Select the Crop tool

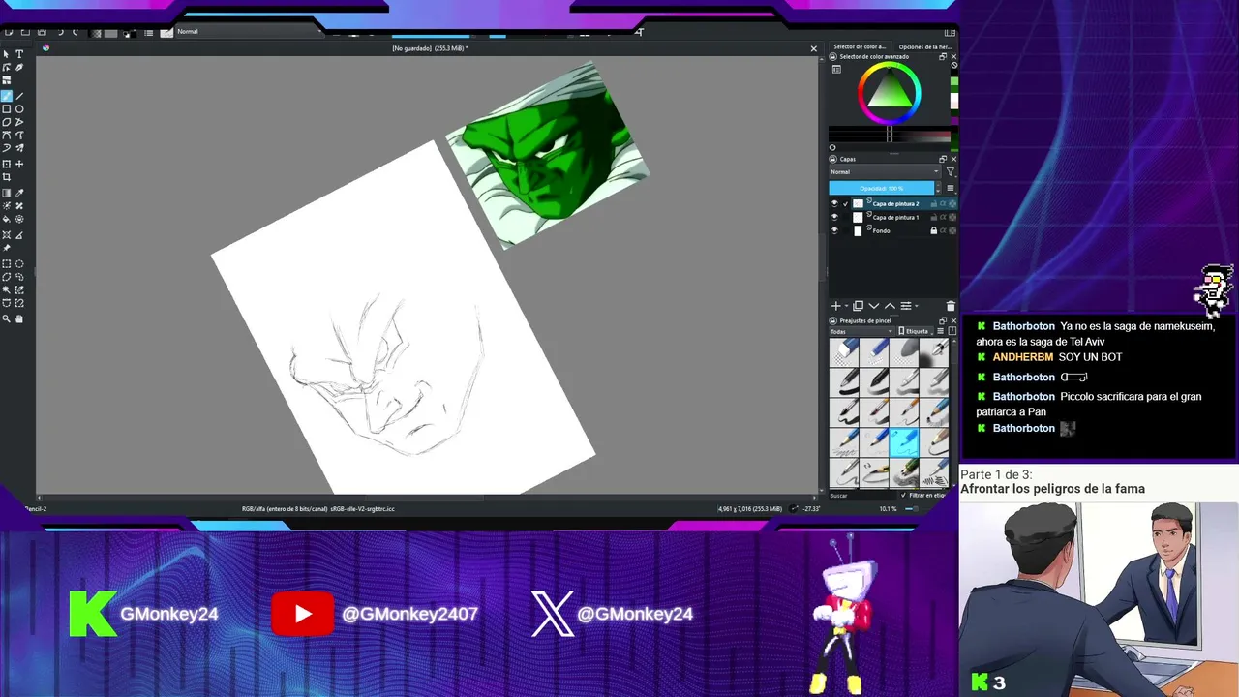(7, 177)
